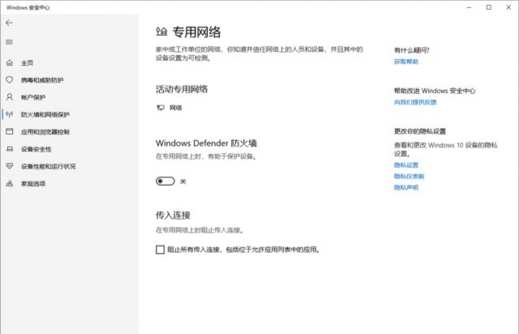This screenshot has height=334, width=519.
Task: Maximize the Windows Security window
Action: point(489,7)
